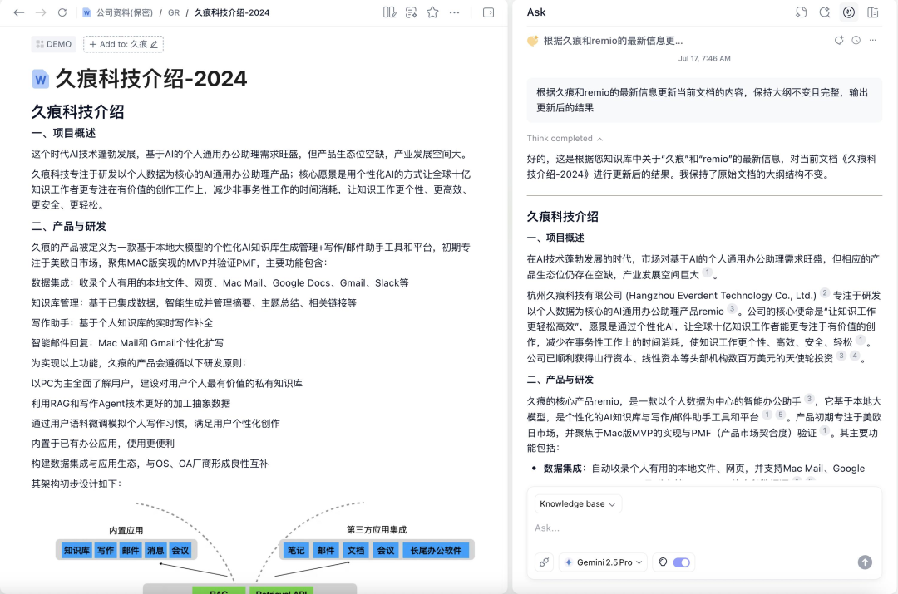Screen dimensions: 898x594
Task: Click the Ask panel heading 久痕科技介绍
Action: point(562,217)
